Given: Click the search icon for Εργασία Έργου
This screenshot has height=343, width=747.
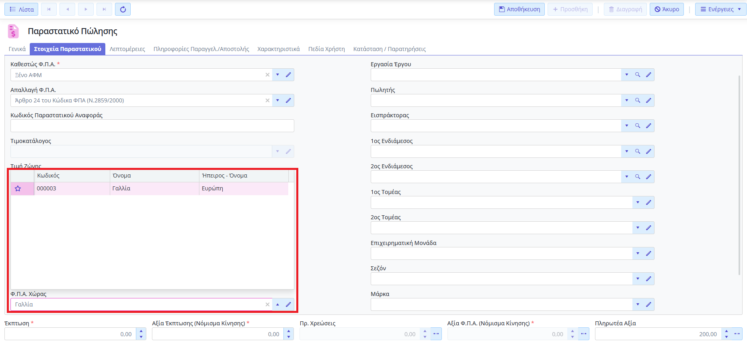Looking at the screenshot, I should coord(638,75).
